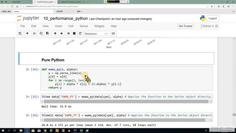Move selected cell down arrow
This screenshot has height=133, width=236.
point(62,34)
